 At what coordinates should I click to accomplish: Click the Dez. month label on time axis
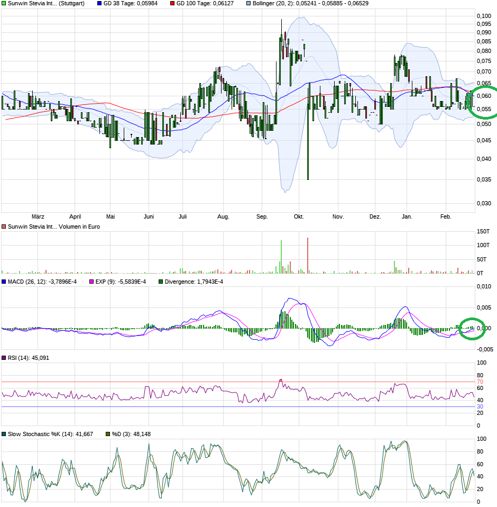375,216
